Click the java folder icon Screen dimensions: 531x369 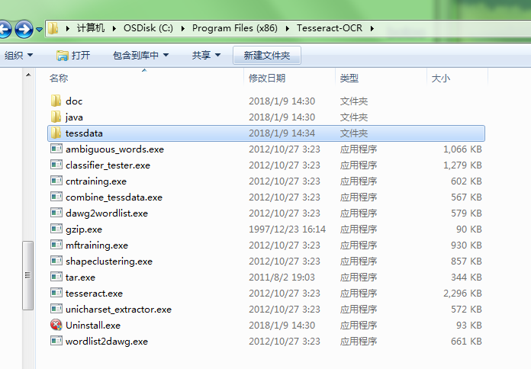coord(56,117)
